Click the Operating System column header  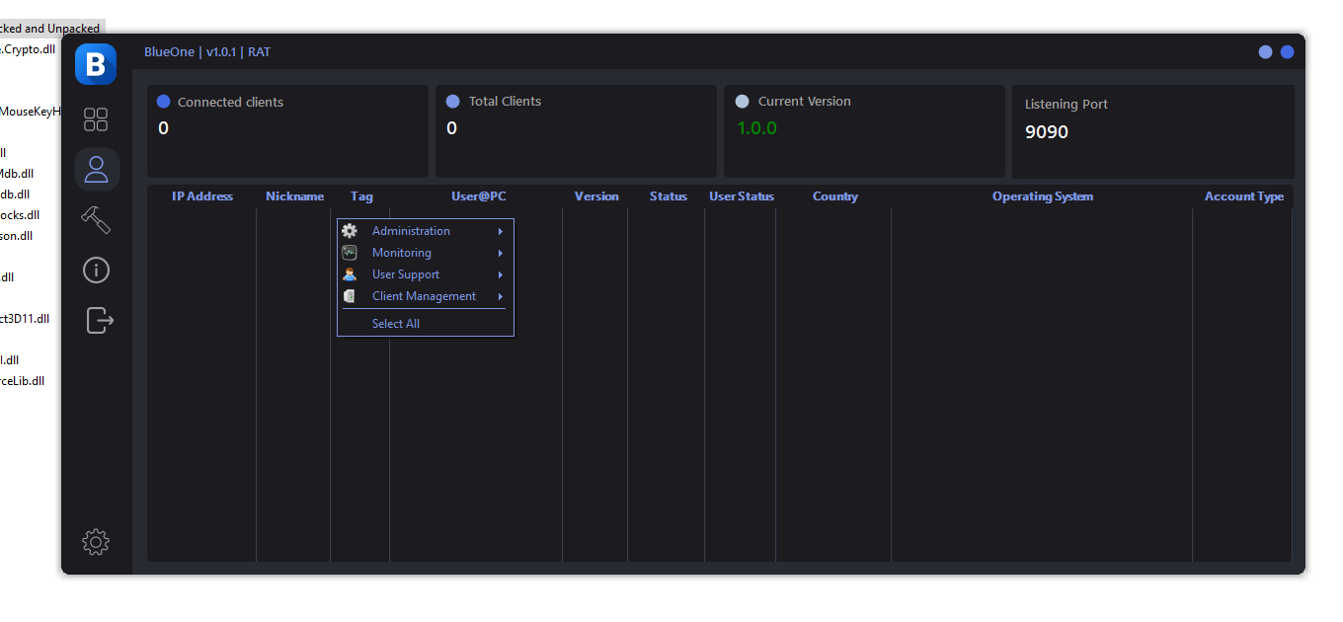coord(1043,195)
